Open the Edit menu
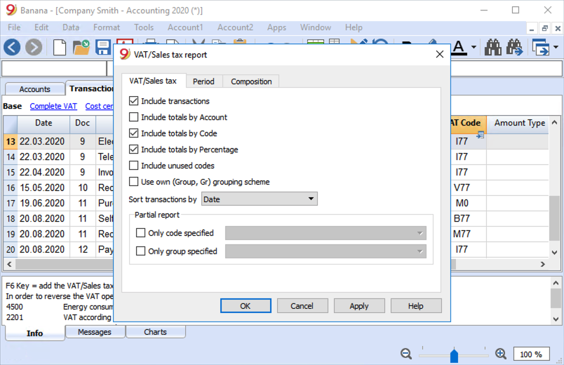This screenshot has height=365, width=564. (41, 27)
